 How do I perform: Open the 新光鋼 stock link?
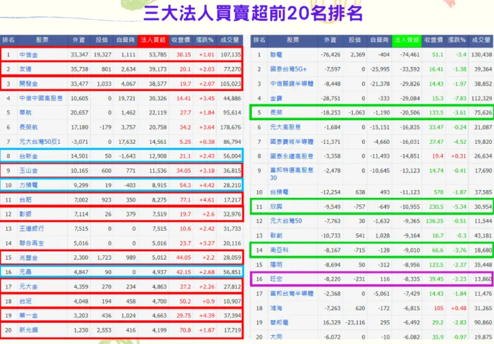(x=28, y=330)
